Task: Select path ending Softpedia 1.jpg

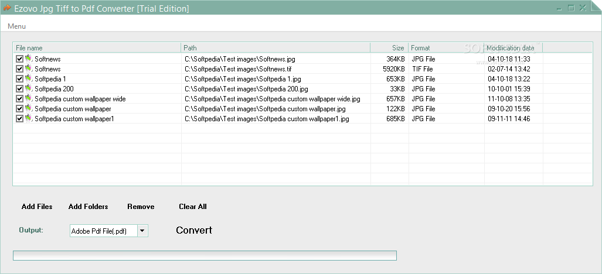Action: tap(243, 79)
